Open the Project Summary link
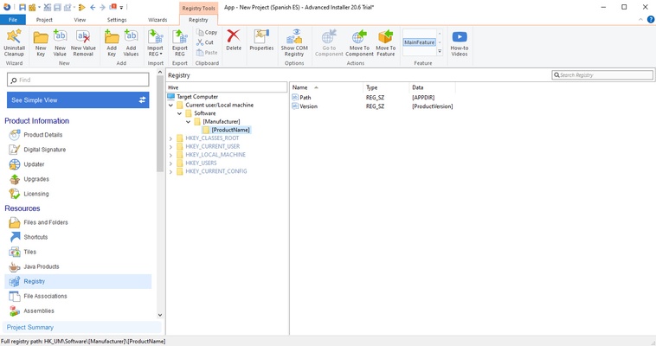 (30, 327)
